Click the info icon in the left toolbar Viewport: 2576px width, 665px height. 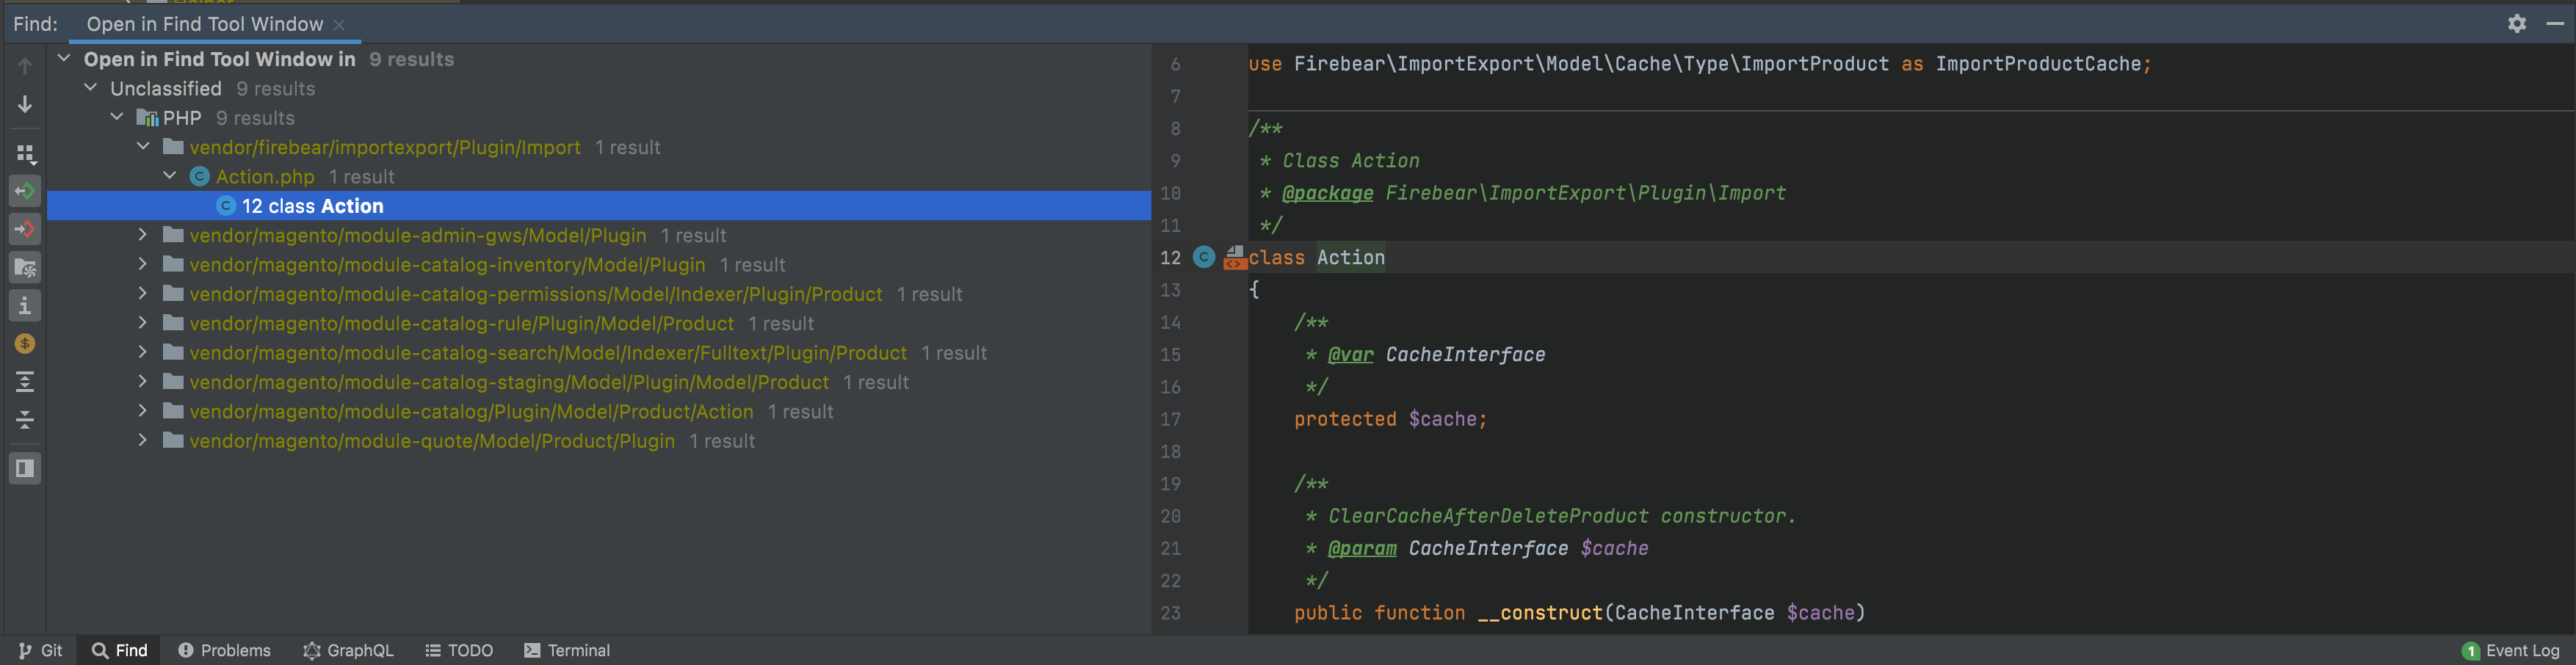25,306
